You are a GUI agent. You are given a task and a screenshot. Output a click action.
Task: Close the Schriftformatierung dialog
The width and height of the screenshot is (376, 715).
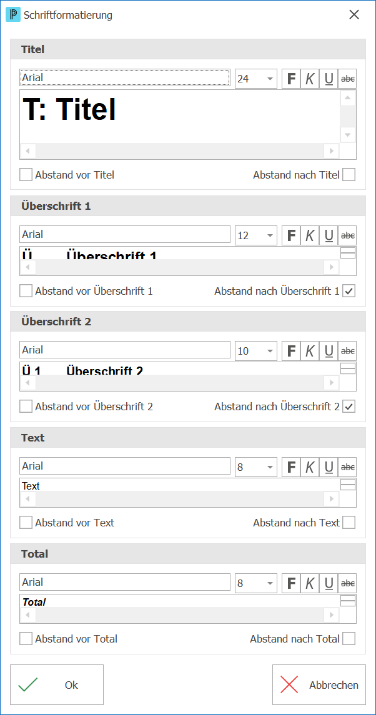tap(354, 14)
